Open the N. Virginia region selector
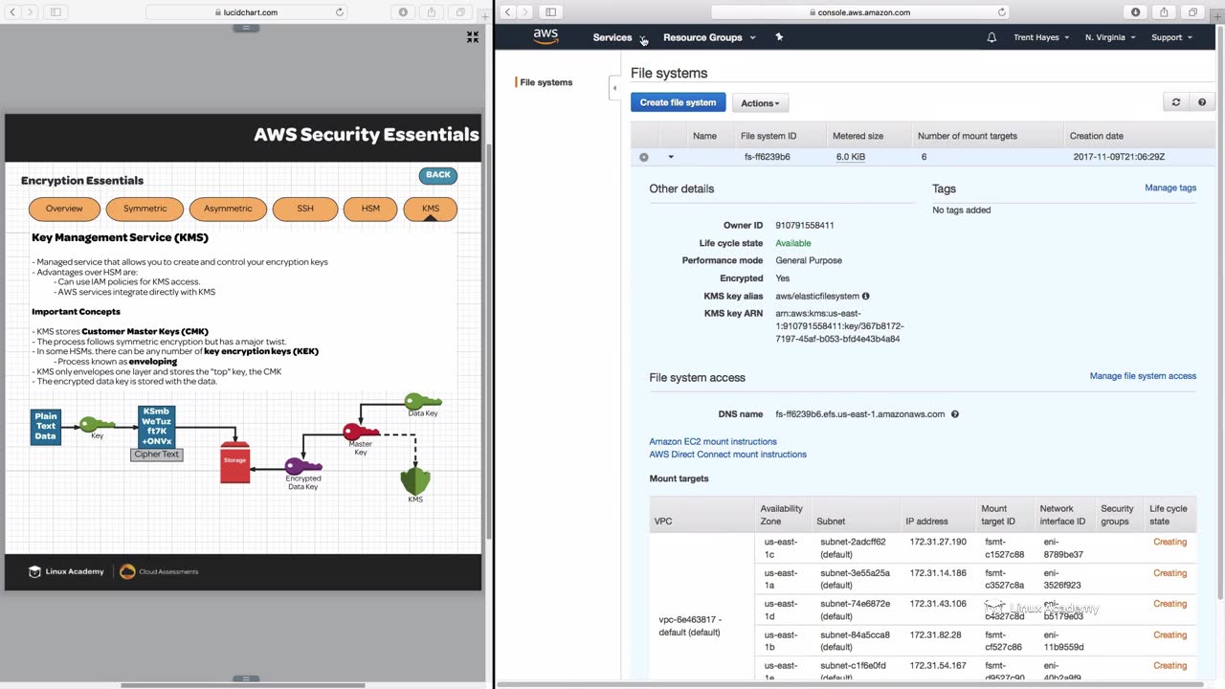 click(x=1110, y=37)
